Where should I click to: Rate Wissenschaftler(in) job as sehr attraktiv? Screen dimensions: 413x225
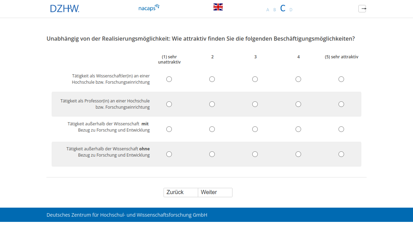341,79
